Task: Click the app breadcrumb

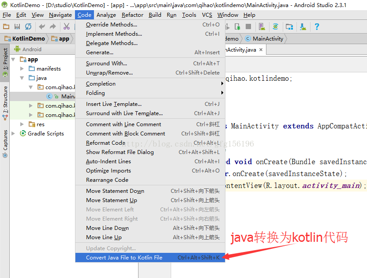Action: pos(60,39)
